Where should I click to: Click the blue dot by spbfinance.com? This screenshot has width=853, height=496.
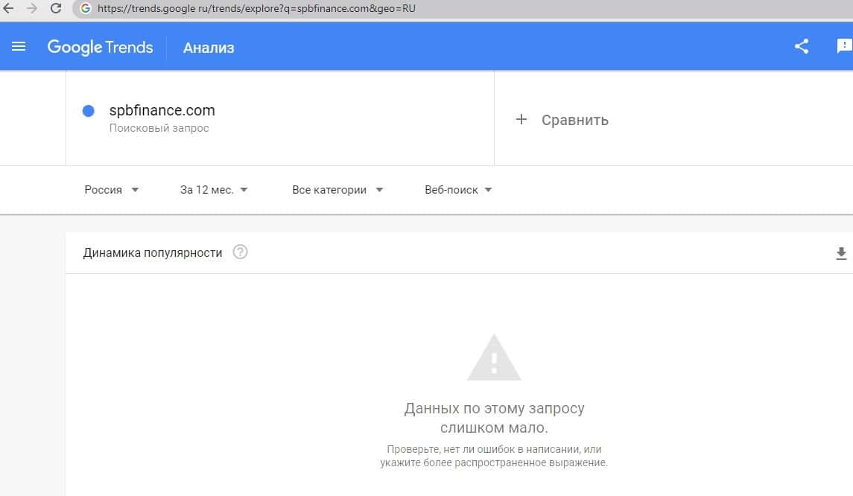[88, 111]
